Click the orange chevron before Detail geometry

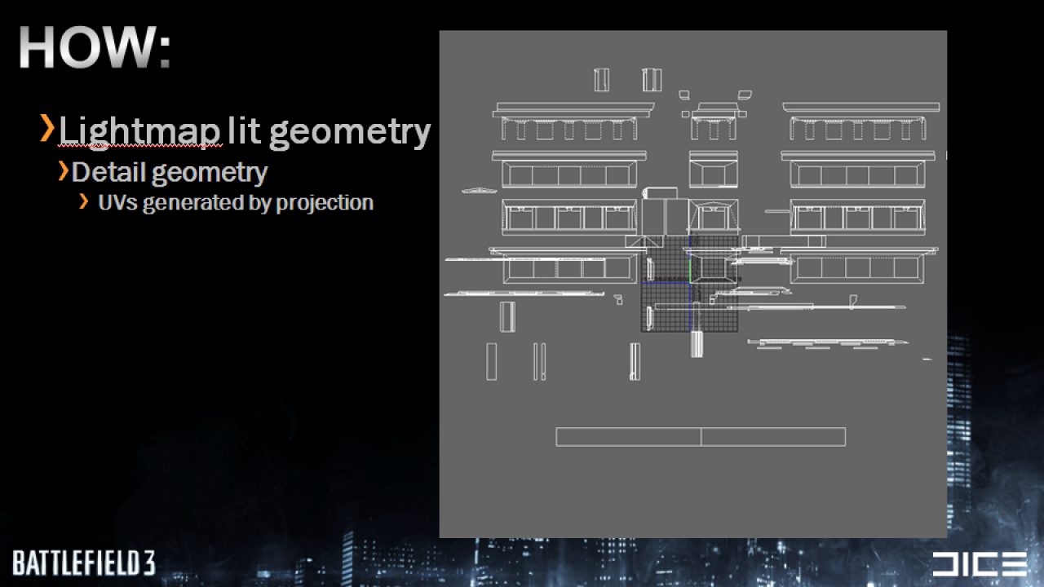pos(64,171)
